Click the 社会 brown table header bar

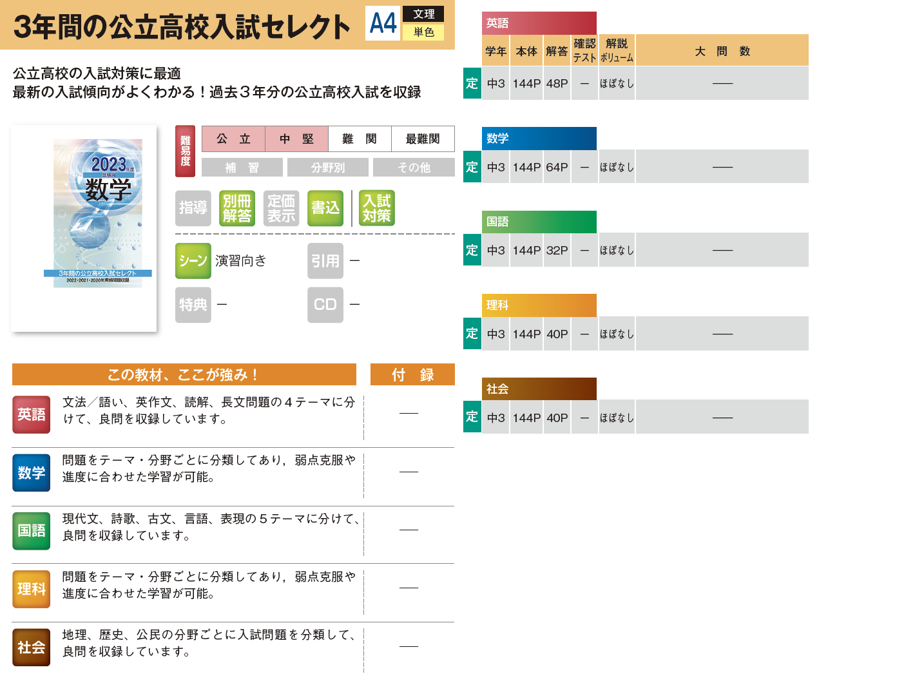click(x=539, y=389)
